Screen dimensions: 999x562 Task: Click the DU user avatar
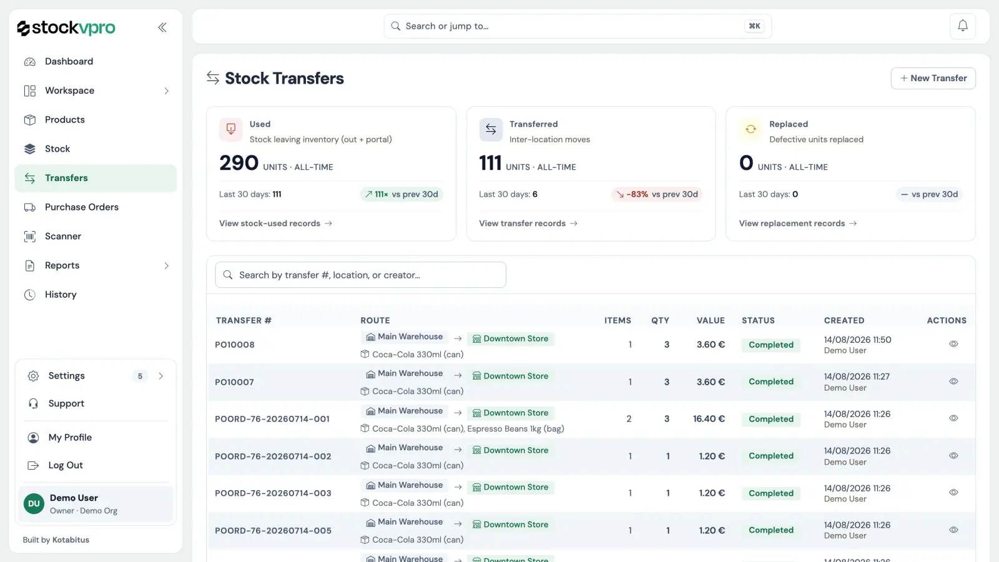point(34,504)
